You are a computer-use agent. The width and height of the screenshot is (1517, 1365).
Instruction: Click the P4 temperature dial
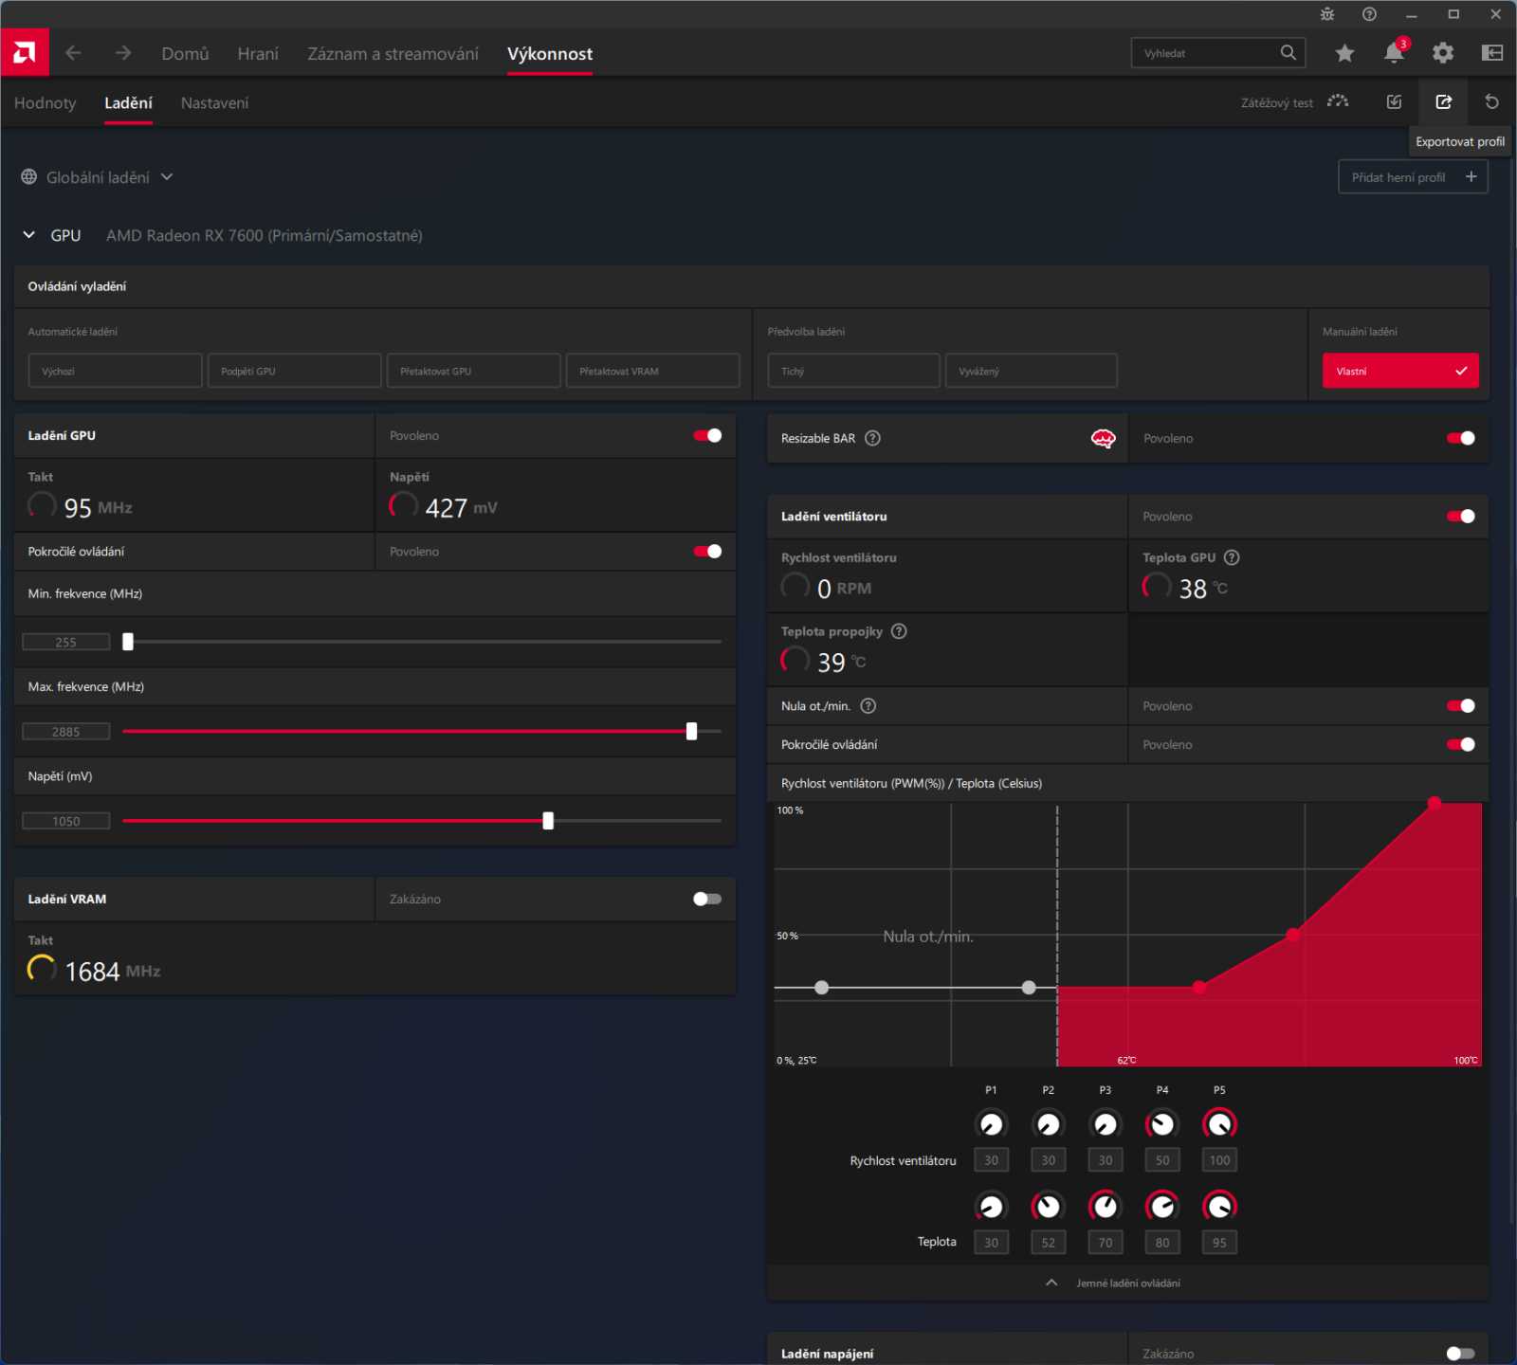click(1162, 1207)
